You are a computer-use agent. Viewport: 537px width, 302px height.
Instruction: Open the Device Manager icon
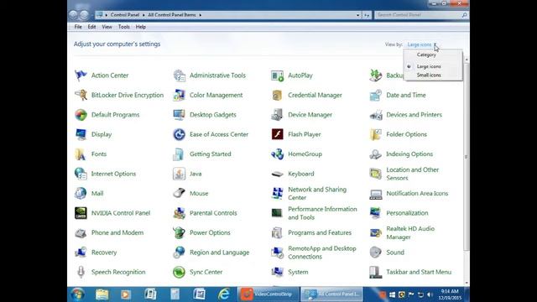(x=278, y=115)
